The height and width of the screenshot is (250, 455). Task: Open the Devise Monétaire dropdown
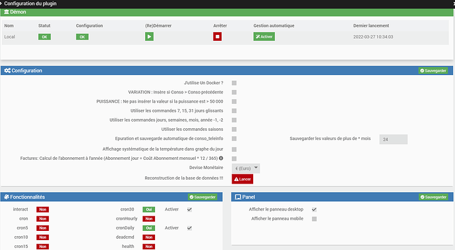pyautogui.click(x=246, y=168)
